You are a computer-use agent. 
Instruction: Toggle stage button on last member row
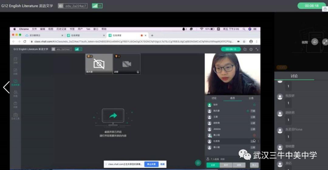(253, 147)
